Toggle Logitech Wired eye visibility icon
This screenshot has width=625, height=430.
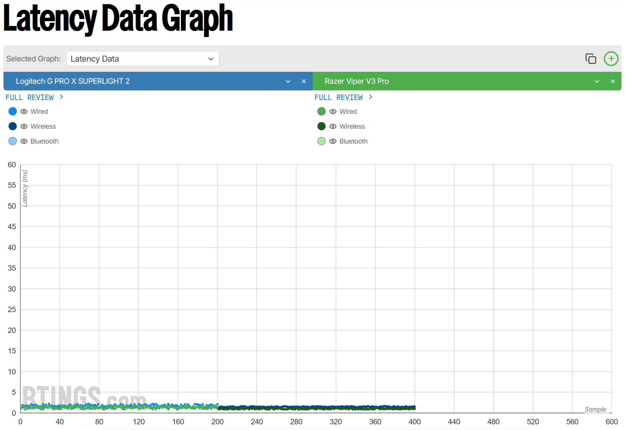[24, 112]
